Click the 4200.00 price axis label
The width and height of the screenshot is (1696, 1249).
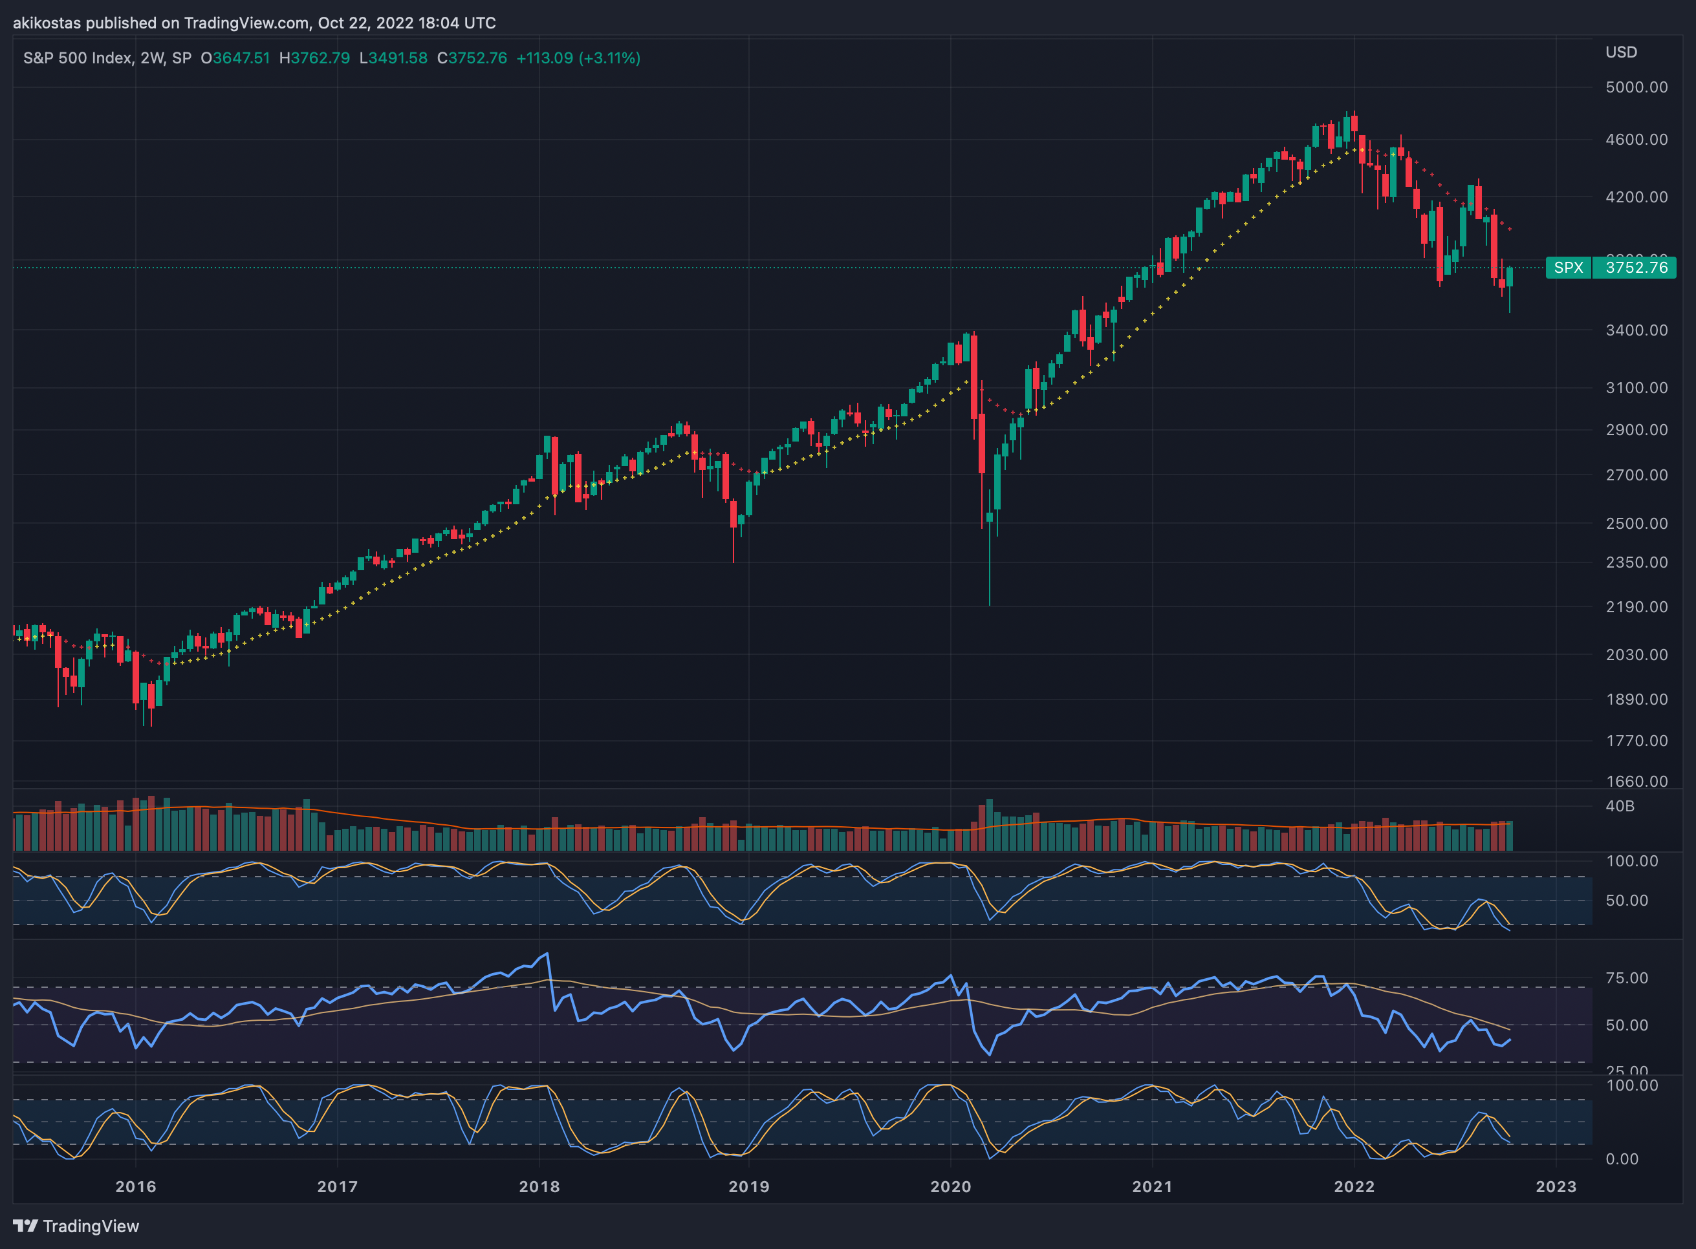tap(1637, 197)
